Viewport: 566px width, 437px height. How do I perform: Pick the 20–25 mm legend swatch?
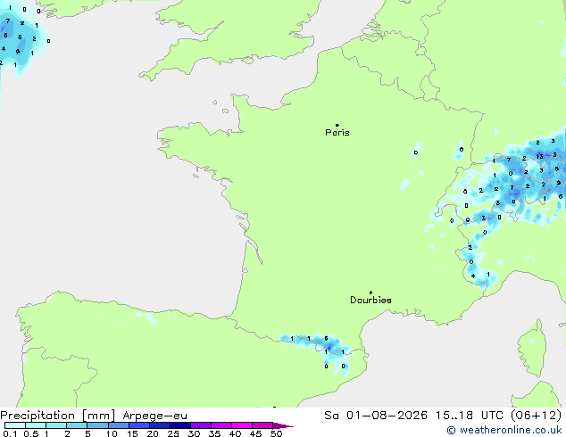coord(159,425)
